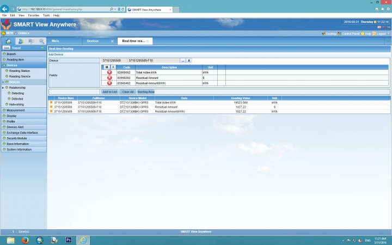The image size is (392, 245).
Task: Delete the Total Active kWh reading row
Action: click(51, 102)
